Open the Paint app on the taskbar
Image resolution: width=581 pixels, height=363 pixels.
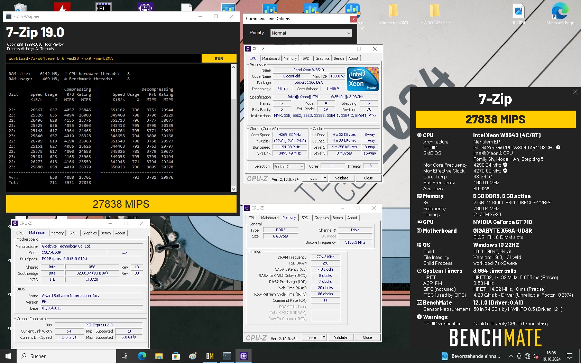[x=193, y=356]
